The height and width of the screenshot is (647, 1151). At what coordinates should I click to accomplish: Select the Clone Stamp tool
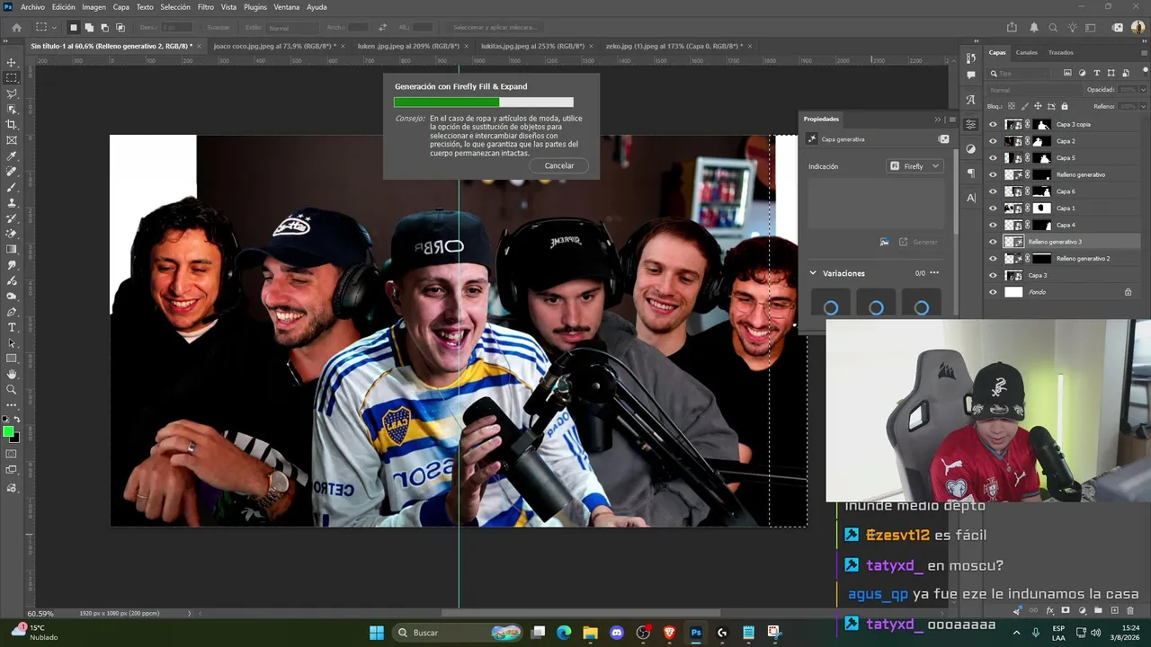tap(12, 203)
